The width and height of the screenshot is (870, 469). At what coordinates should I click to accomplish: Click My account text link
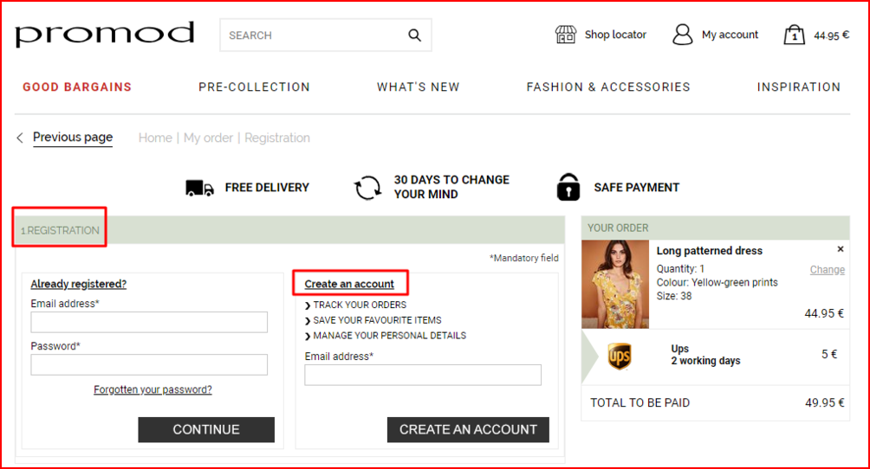point(730,35)
